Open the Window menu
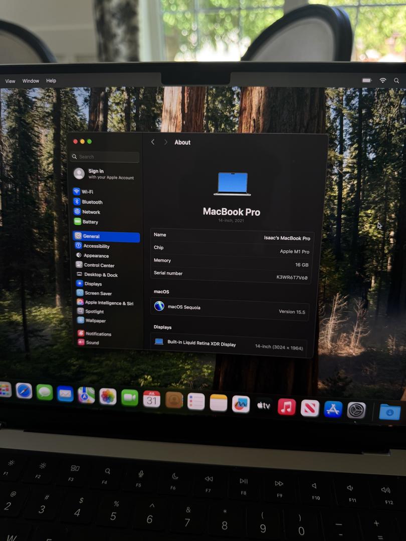The image size is (406, 541). tap(31, 81)
